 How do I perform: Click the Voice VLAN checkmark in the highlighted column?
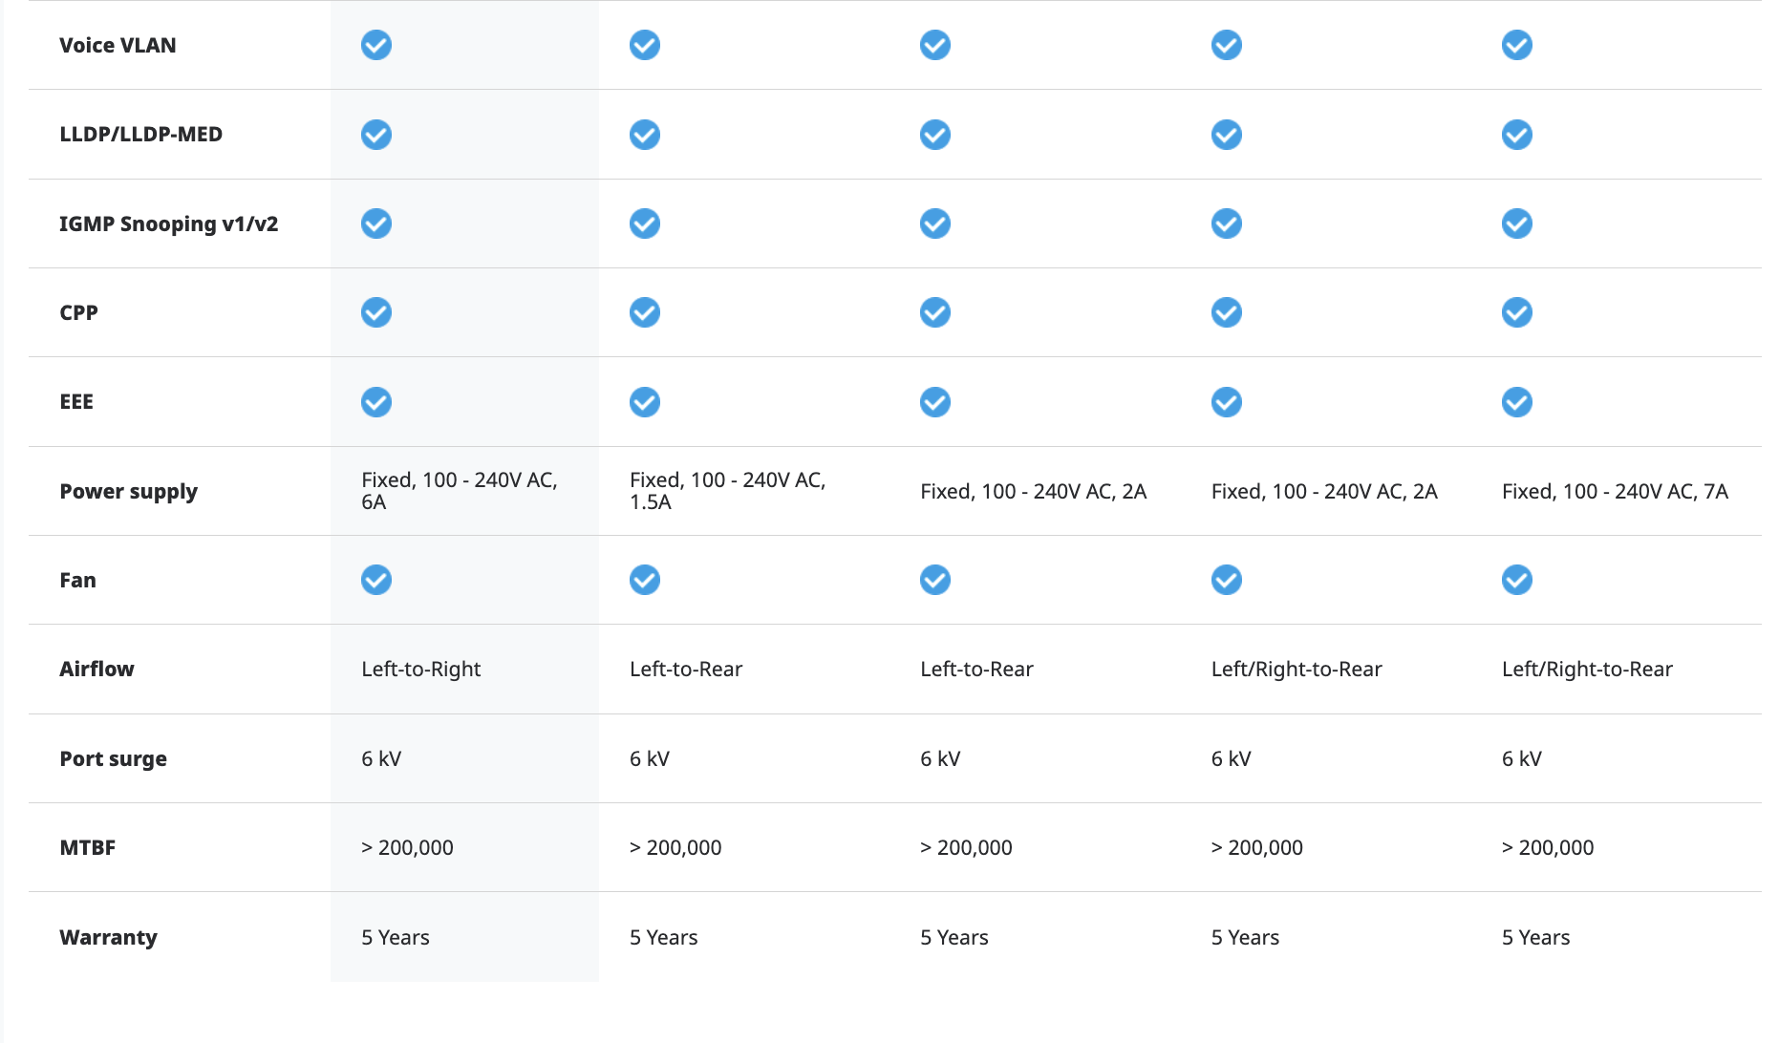coord(375,45)
